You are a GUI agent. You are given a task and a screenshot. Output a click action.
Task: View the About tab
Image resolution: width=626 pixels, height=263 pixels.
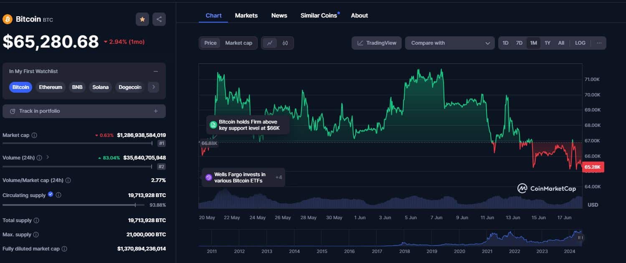point(360,15)
